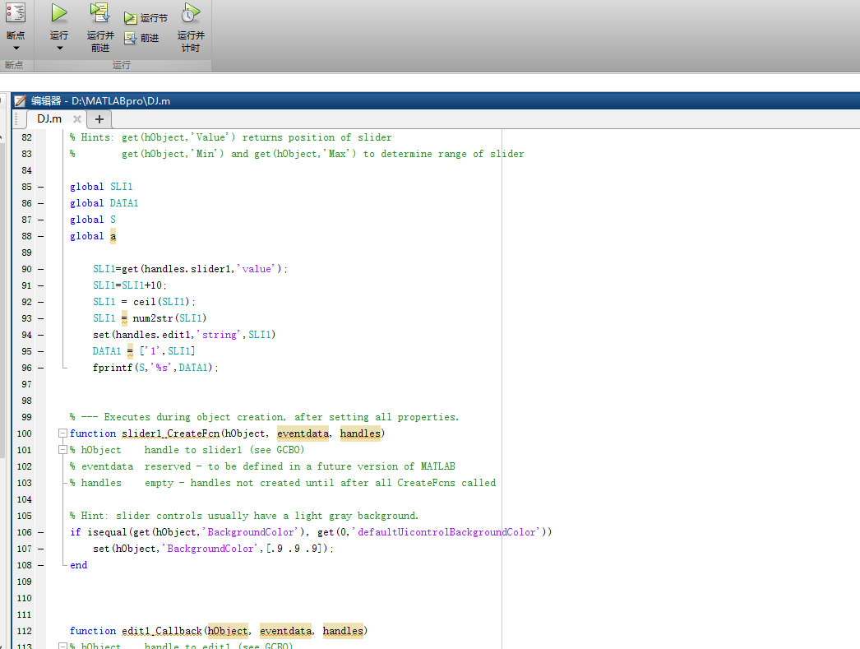Set a breakpoint on line 85
The height and width of the screenshot is (649, 860).
[39, 187]
